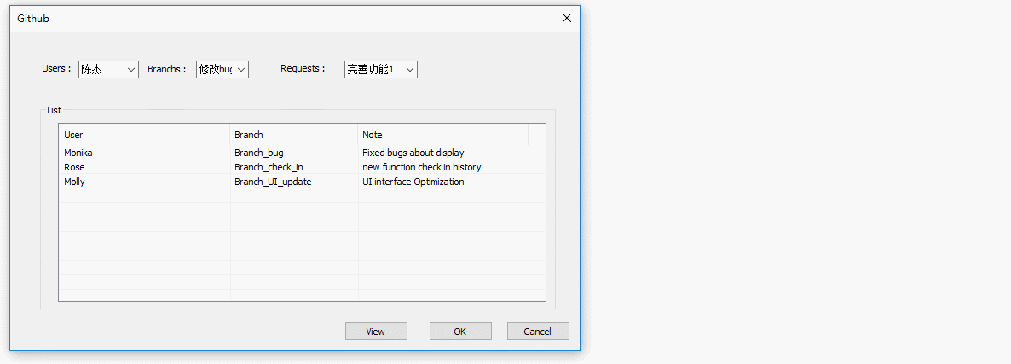Click the Branch_UI_update cell

click(273, 182)
